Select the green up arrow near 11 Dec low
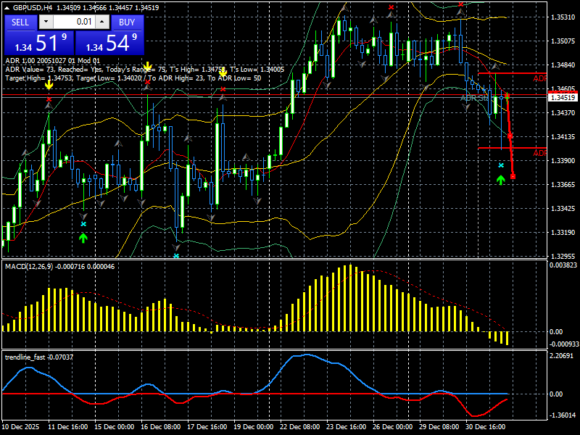Image resolution: width=580 pixels, height=435 pixels. pyautogui.click(x=83, y=238)
